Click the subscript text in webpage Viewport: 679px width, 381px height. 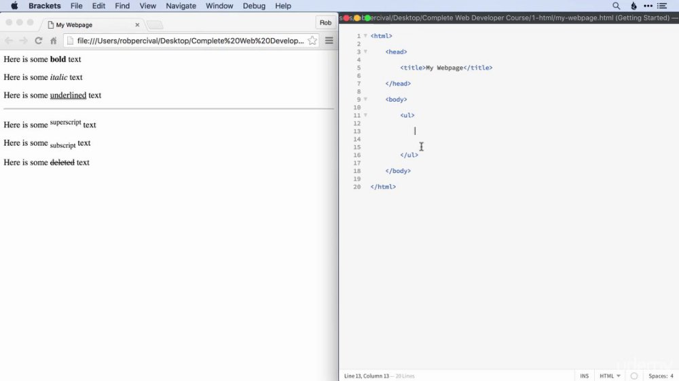(62, 146)
